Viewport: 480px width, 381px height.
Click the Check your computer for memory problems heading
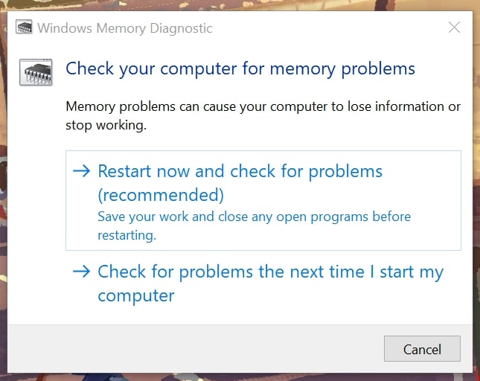coord(240,69)
